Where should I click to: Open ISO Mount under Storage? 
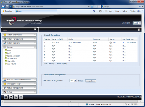coord(11,64)
